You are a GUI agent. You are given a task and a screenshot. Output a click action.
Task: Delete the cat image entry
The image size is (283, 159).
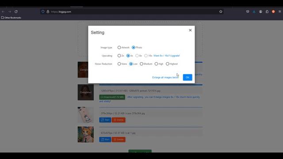click(x=119, y=140)
